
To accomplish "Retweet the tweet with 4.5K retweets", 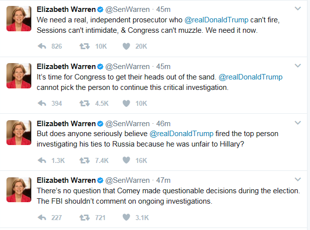I will (x=84, y=103).
